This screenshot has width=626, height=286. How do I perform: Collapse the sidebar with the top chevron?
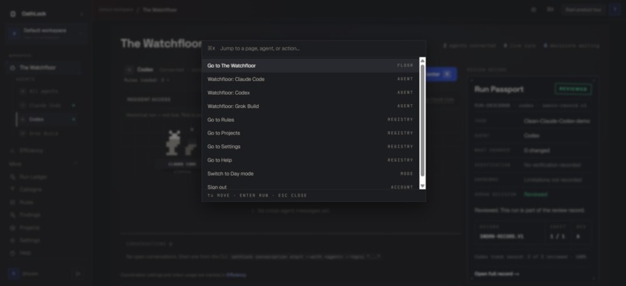point(82,14)
